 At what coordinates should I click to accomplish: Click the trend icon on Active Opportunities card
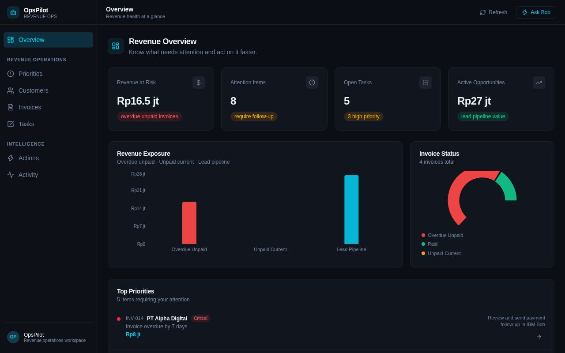pos(539,83)
